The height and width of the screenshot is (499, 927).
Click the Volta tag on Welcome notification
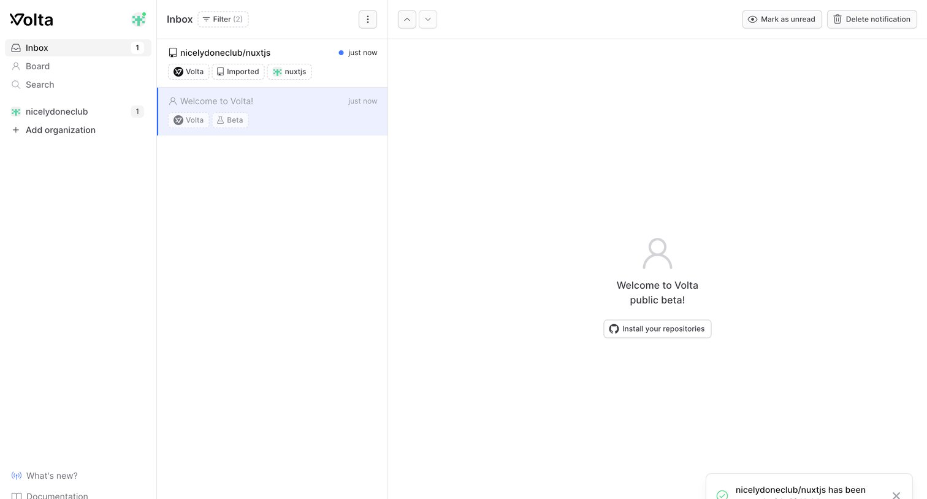click(x=189, y=120)
